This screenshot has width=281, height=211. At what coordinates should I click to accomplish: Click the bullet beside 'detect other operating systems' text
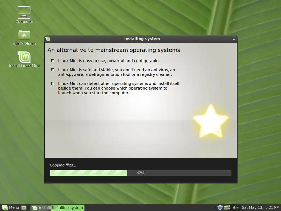[53, 84]
